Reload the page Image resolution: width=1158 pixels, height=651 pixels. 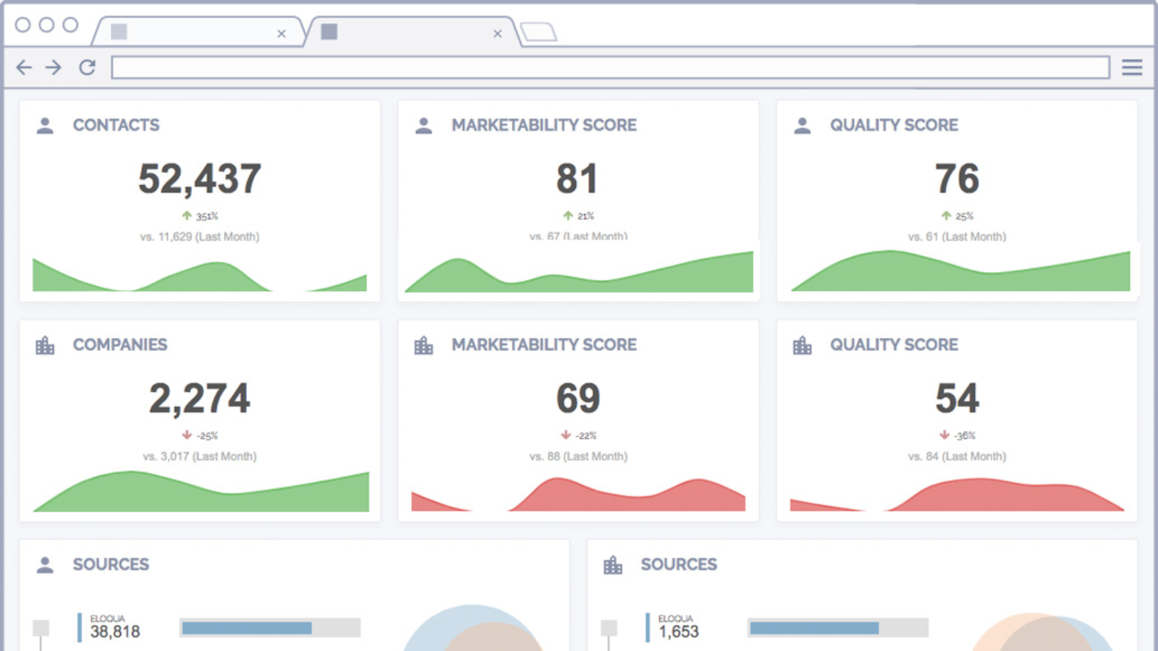point(88,67)
